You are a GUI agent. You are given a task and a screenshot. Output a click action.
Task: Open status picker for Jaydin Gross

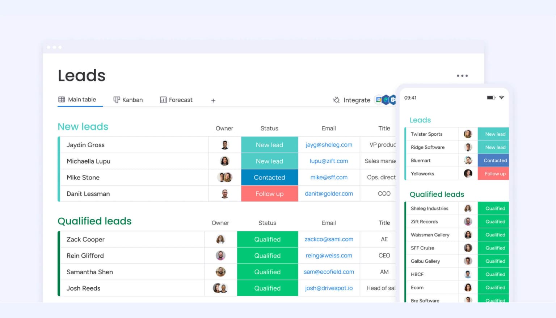[269, 145]
